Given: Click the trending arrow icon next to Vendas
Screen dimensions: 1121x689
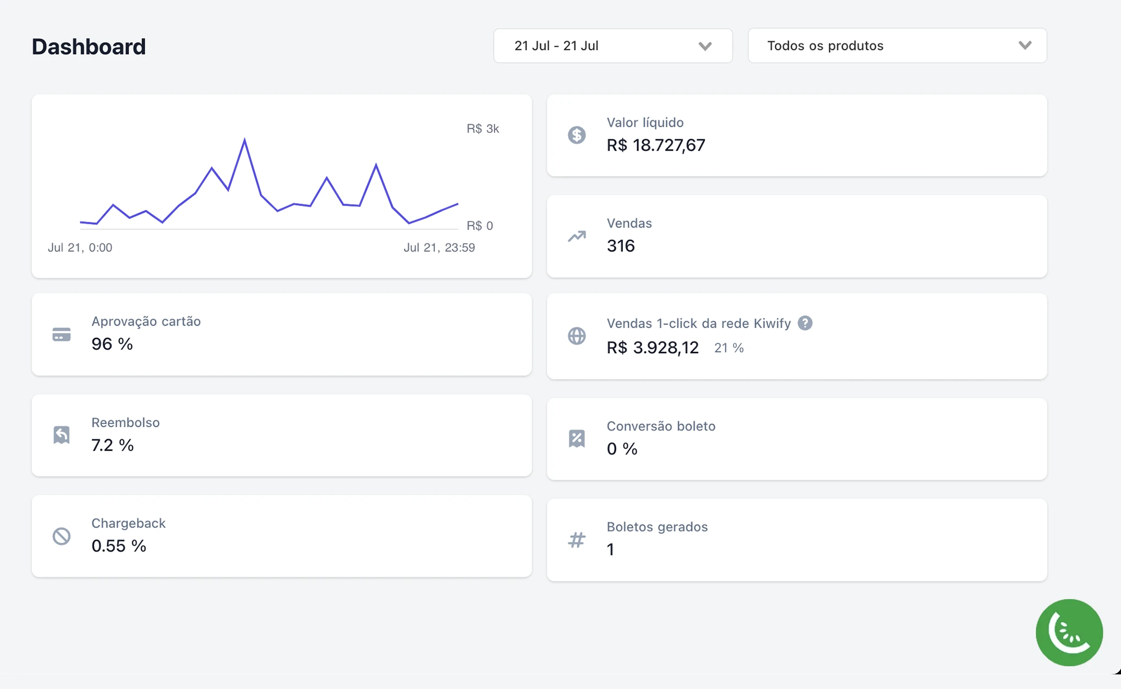Looking at the screenshot, I should [576, 236].
